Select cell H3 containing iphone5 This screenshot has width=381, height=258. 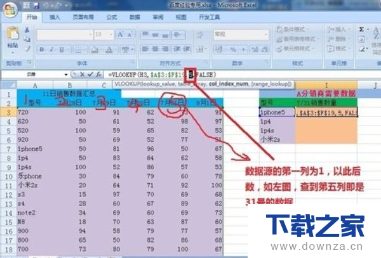277,112
